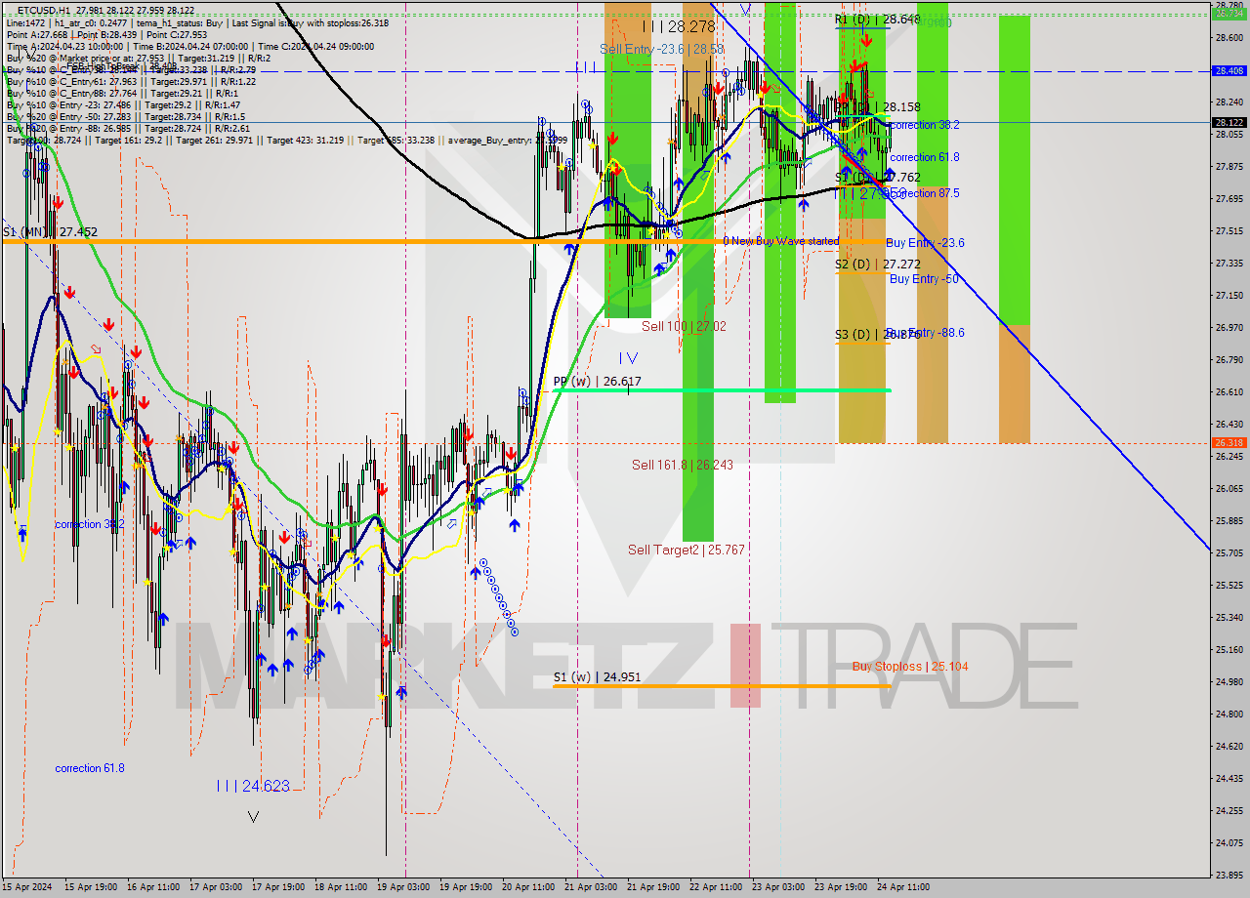
Task: Select the 'R1 (D) | 28.648' resistance label
Action: [877, 20]
